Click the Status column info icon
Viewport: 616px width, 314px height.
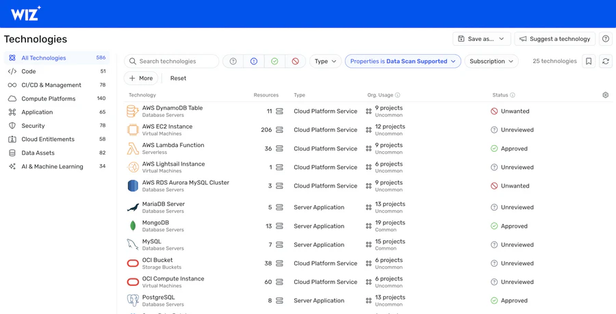tap(512, 95)
